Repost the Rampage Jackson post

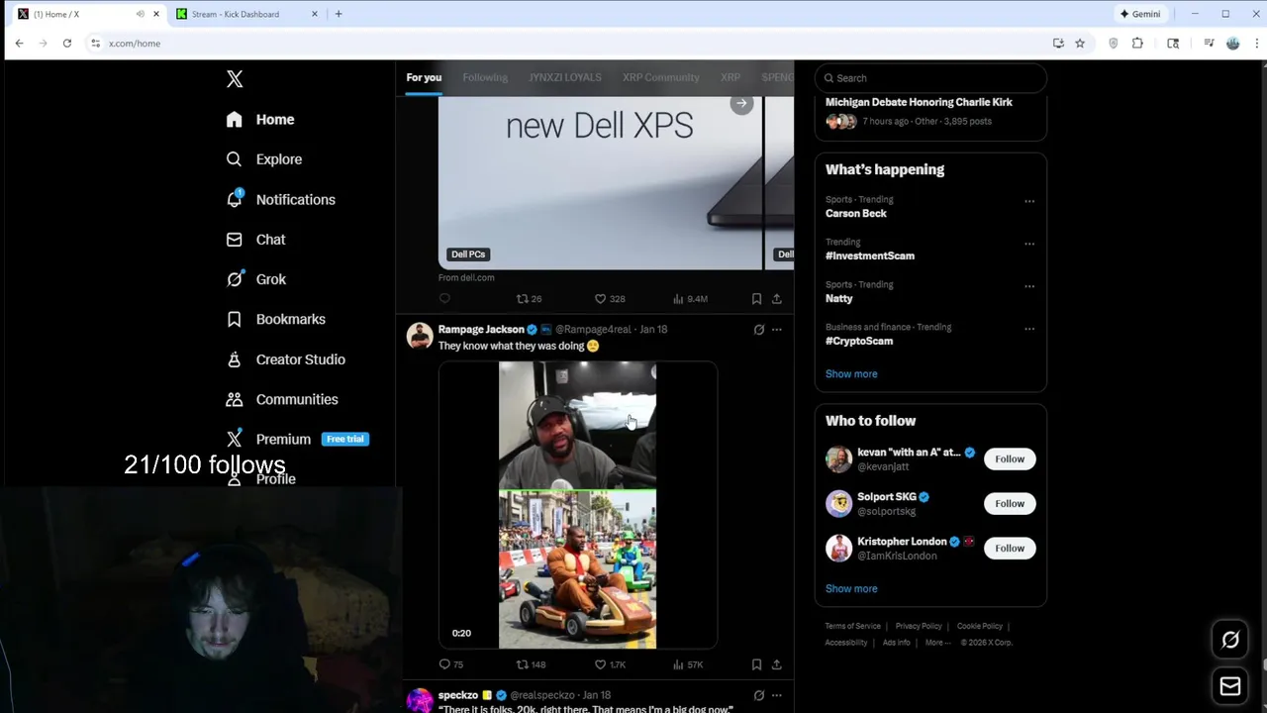(x=531, y=664)
